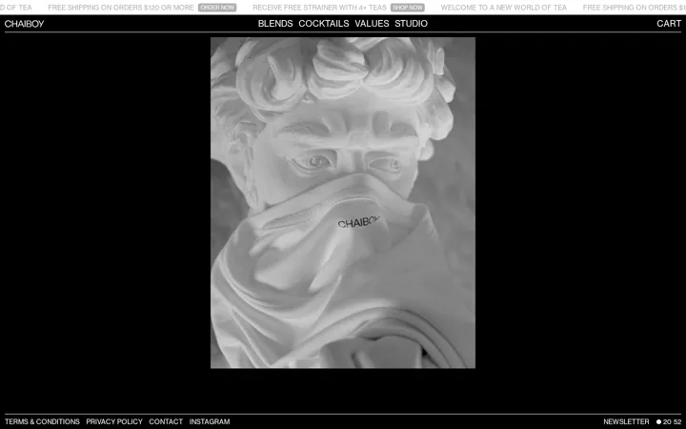686x429 pixels.
Task: Click the ORDER NOW banner button
Action: [217, 8]
